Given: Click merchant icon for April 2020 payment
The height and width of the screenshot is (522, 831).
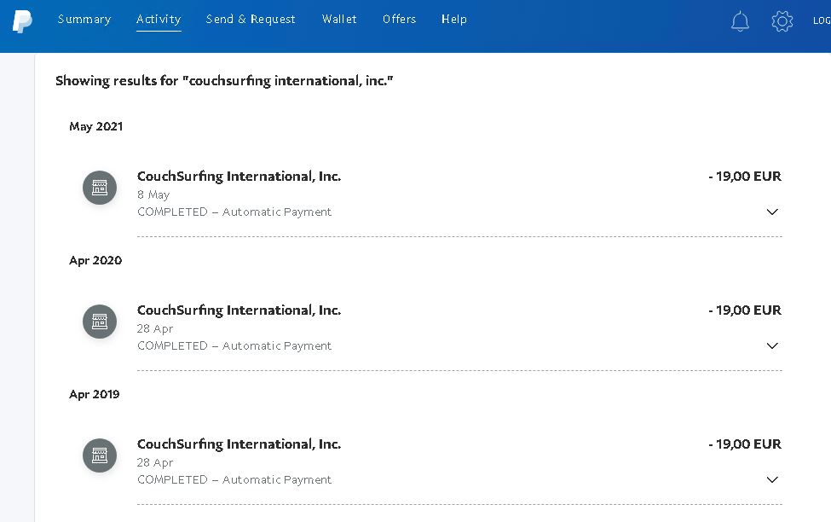Looking at the screenshot, I should tap(100, 322).
